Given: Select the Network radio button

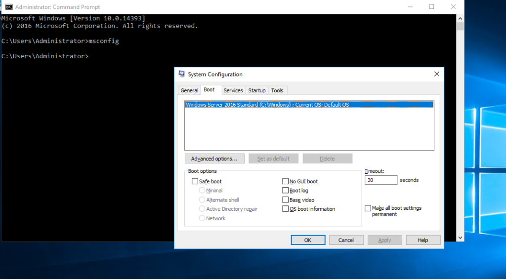Looking at the screenshot, I should [x=202, y=218].
